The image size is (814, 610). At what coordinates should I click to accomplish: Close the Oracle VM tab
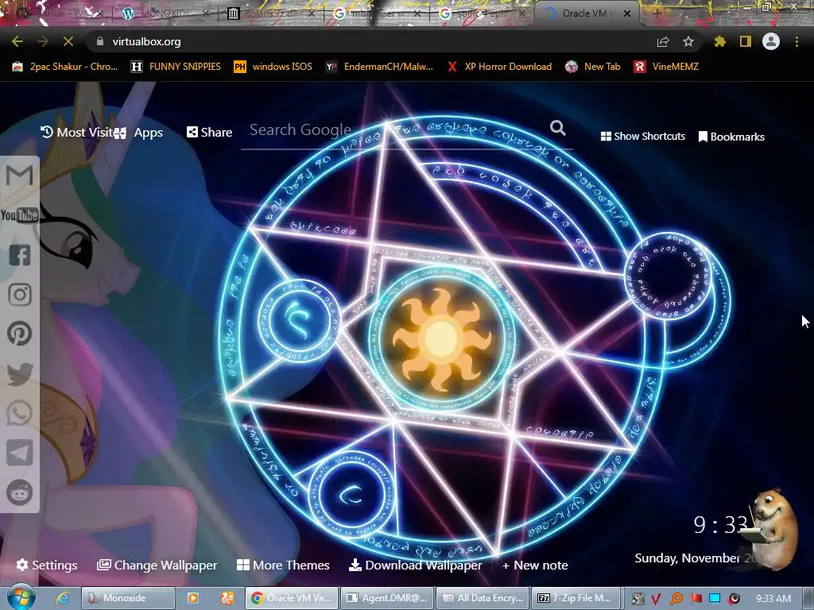point(627,14)
